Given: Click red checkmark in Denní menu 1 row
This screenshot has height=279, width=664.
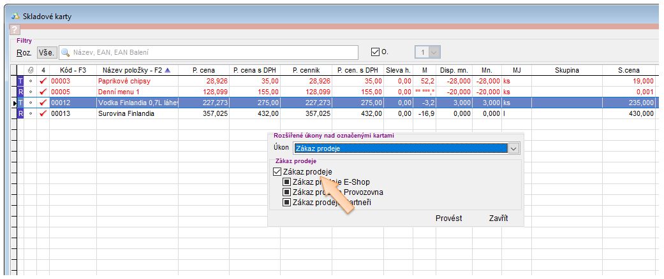Looking at the screenshot, I should 43,92.
